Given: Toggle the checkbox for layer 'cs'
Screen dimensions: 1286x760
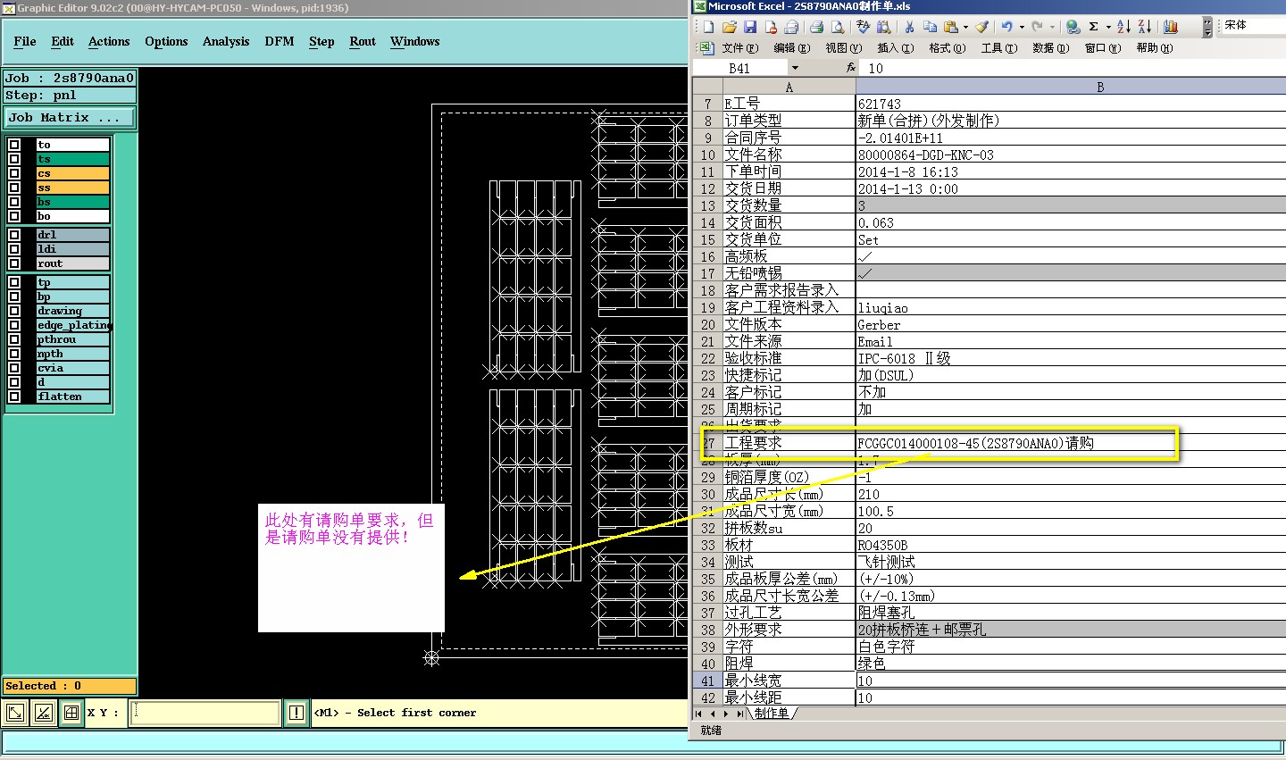Looking at the screenshot, I should pos(14,173).
